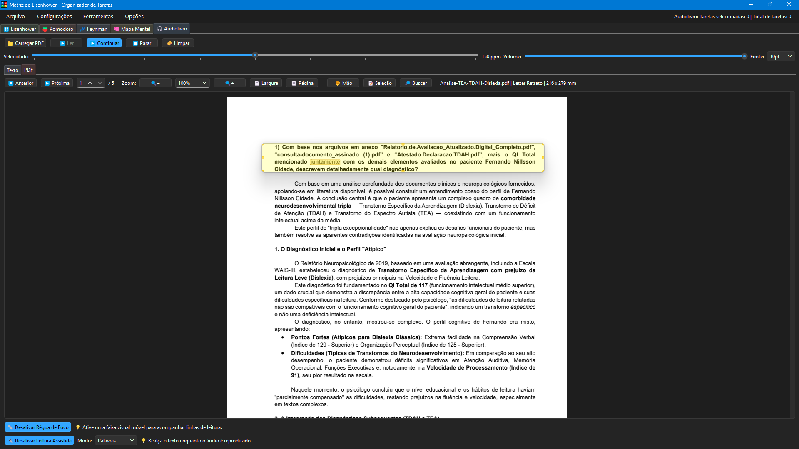Go to the Próxima page
Viewport: 799px width, 449px height.
57,83
